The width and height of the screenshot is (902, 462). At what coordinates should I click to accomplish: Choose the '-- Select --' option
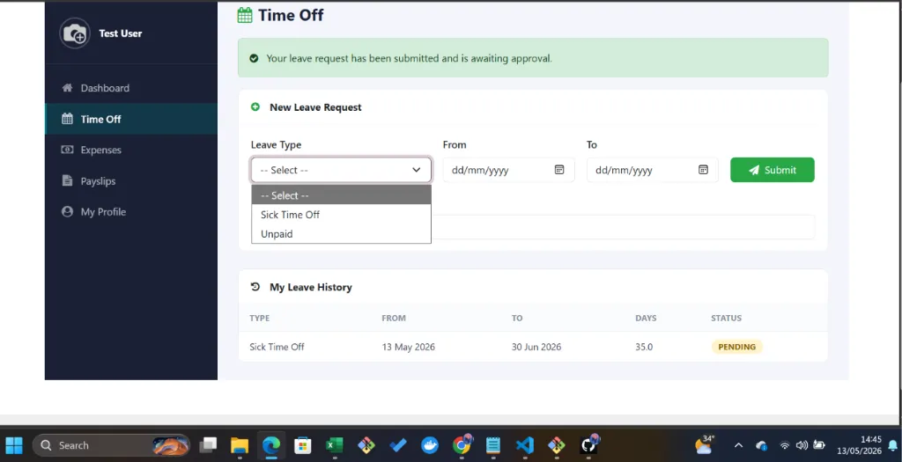(341, 195)
